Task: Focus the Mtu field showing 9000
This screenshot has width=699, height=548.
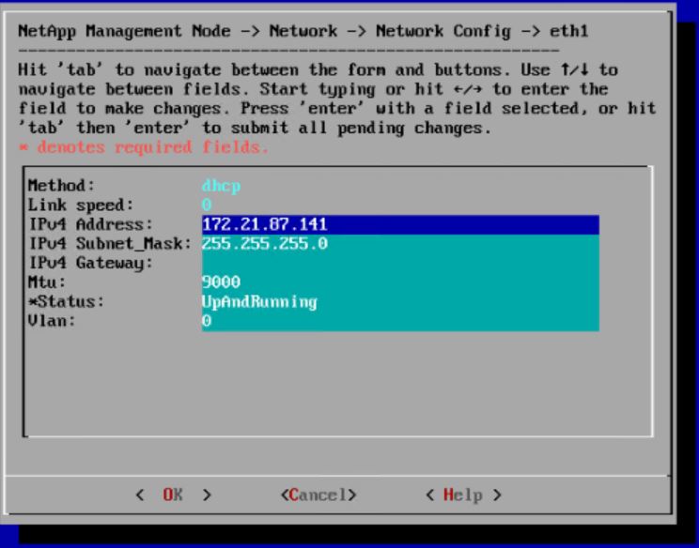Action: point(400,282)
